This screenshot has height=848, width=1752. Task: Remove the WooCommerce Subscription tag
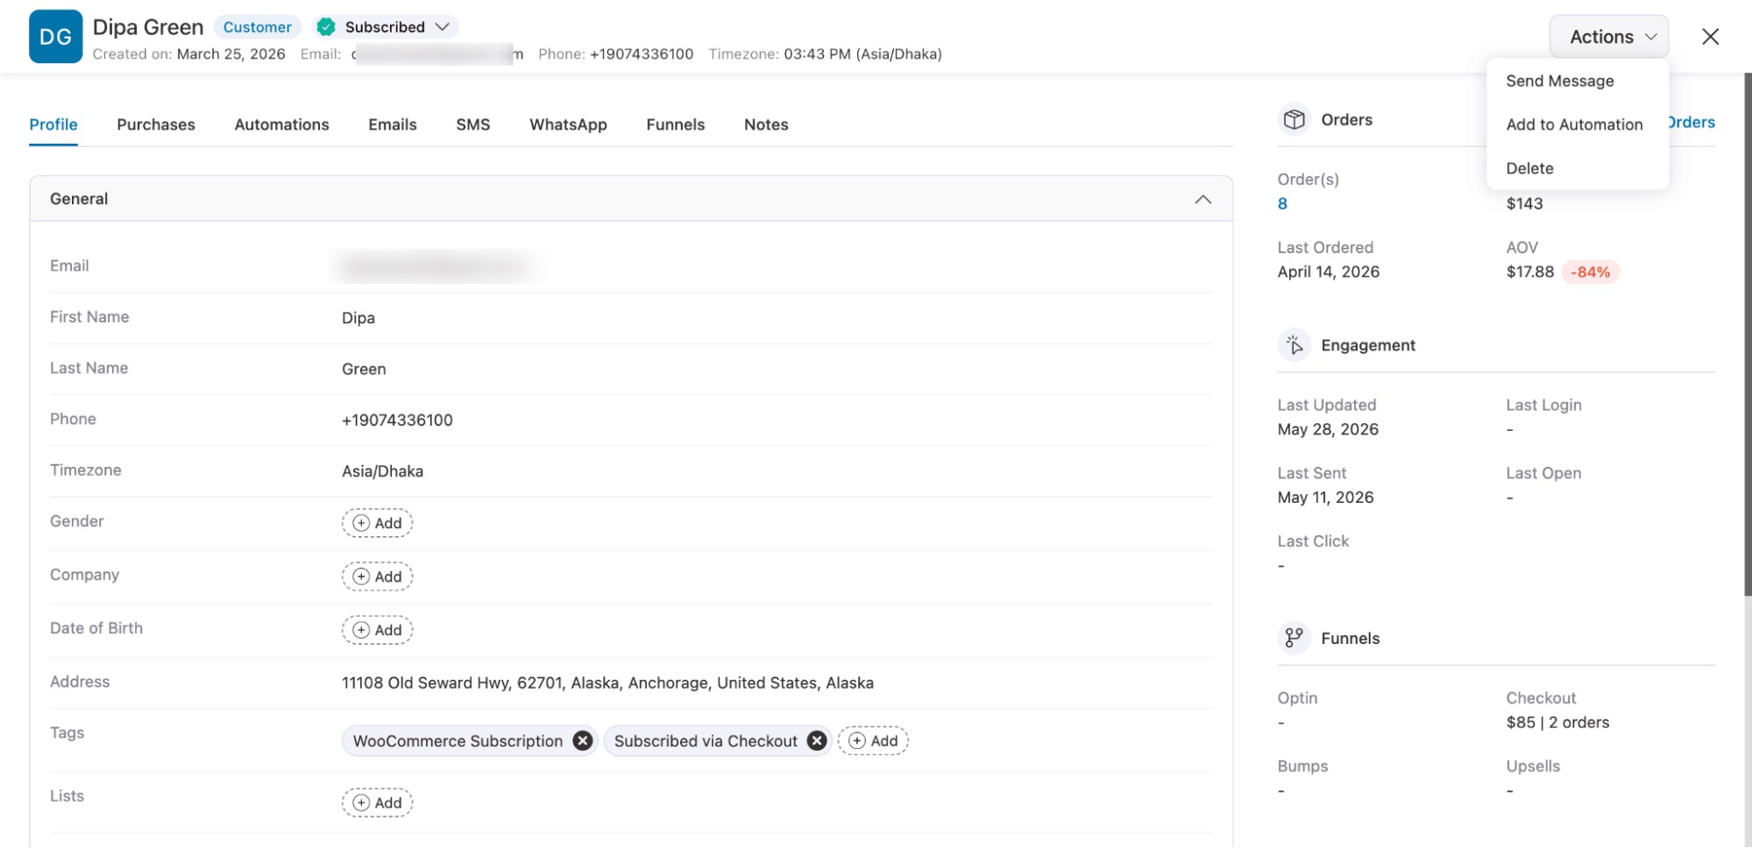(x=583, y=741)
